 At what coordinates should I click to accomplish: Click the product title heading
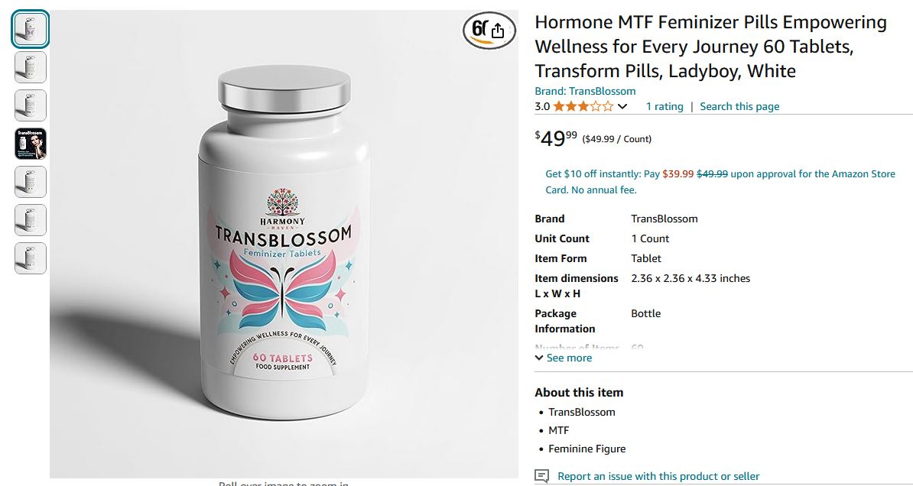click(x=711, y=47)
